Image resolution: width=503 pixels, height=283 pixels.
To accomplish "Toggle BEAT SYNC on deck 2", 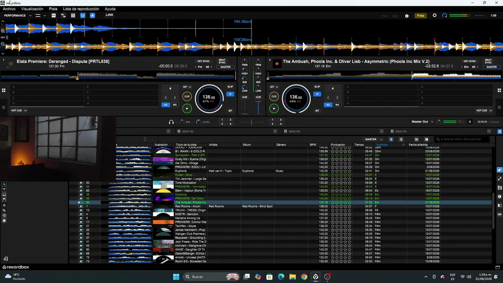I will tap(488, 61).
